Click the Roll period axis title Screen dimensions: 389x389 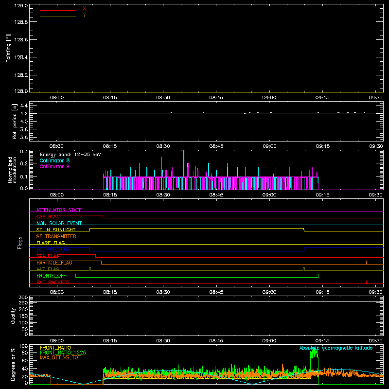point(15,121)
